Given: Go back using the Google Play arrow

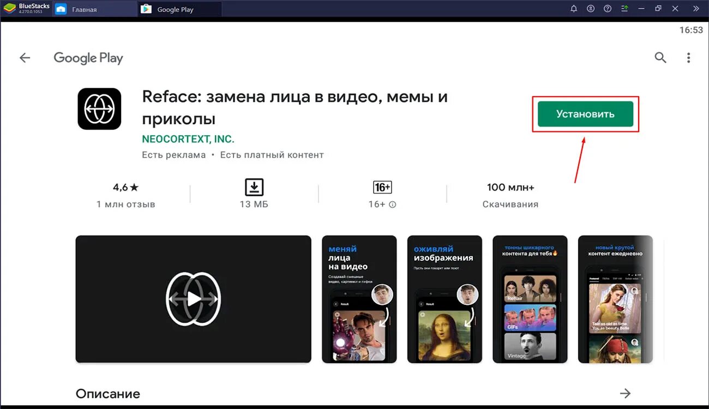Looking at the screenshot, I should (x=25, y=58).
